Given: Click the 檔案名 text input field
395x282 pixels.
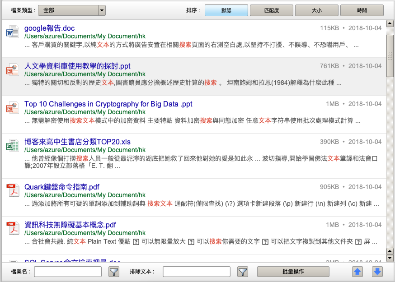Looking at the screenshot, I should click(70, 272).
